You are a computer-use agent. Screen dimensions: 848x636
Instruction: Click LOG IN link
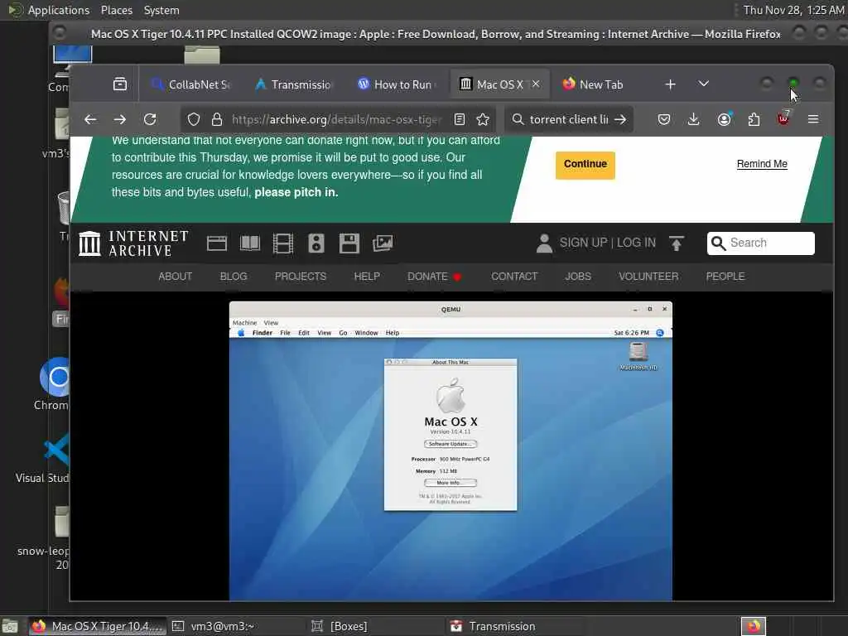click(x=636, y=243)
